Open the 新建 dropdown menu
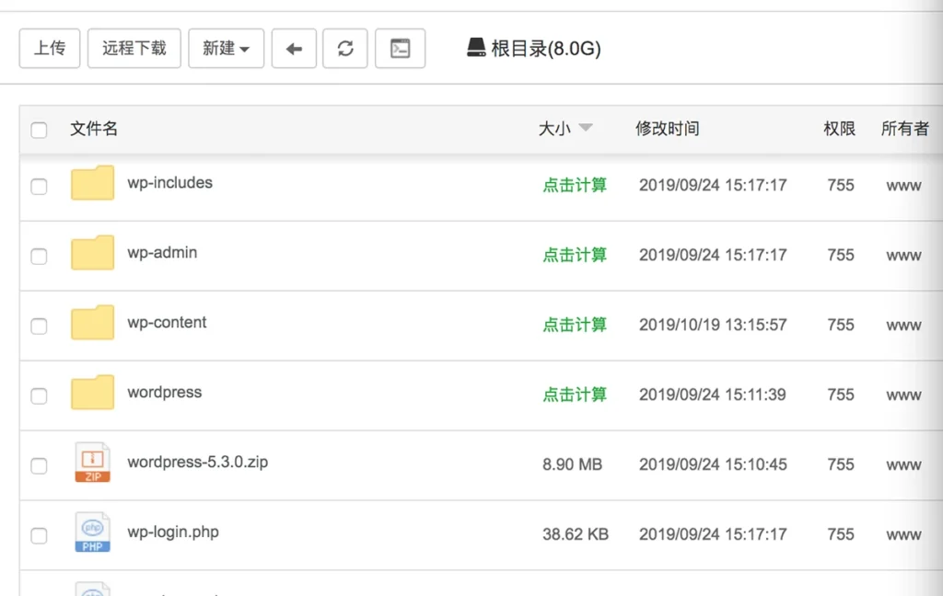This screenshot has width=943, height=596. pos(227,49)
